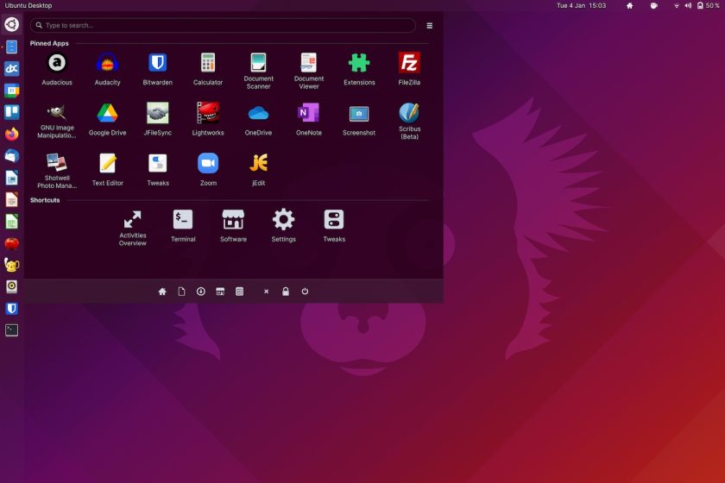Open the volume indicator in the top bar
Screen dimensions: 725x483
pyautogui.click(x=688, y=5)
